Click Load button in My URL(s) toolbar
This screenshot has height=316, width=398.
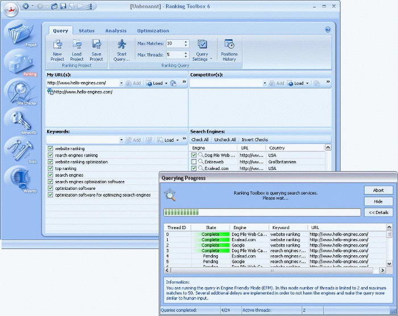tap(155, 83)
